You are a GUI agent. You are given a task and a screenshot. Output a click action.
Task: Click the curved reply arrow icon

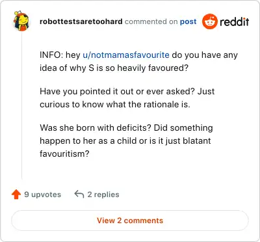(79, 195)
